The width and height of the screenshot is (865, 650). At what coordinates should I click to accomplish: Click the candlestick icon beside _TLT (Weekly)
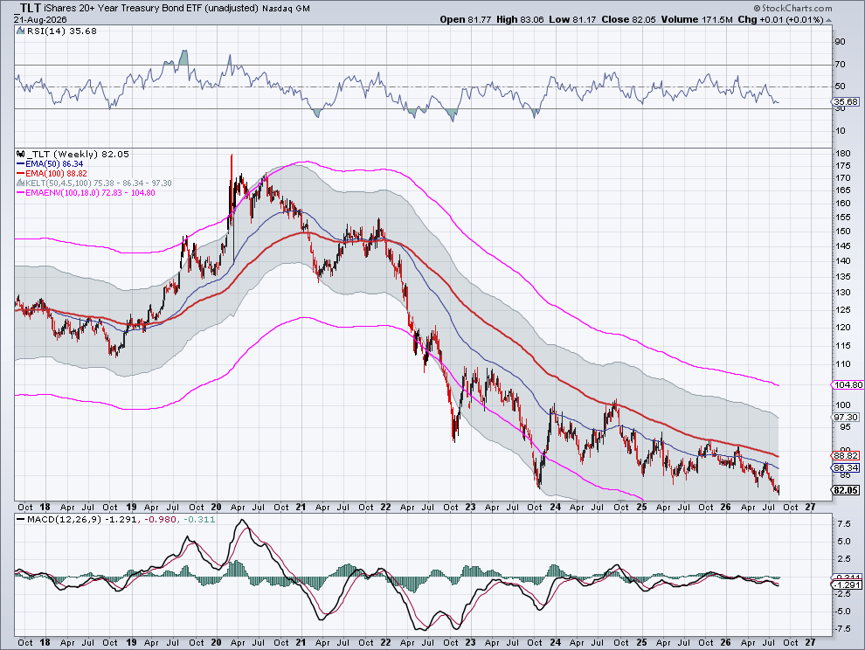(x=20, y=155)
